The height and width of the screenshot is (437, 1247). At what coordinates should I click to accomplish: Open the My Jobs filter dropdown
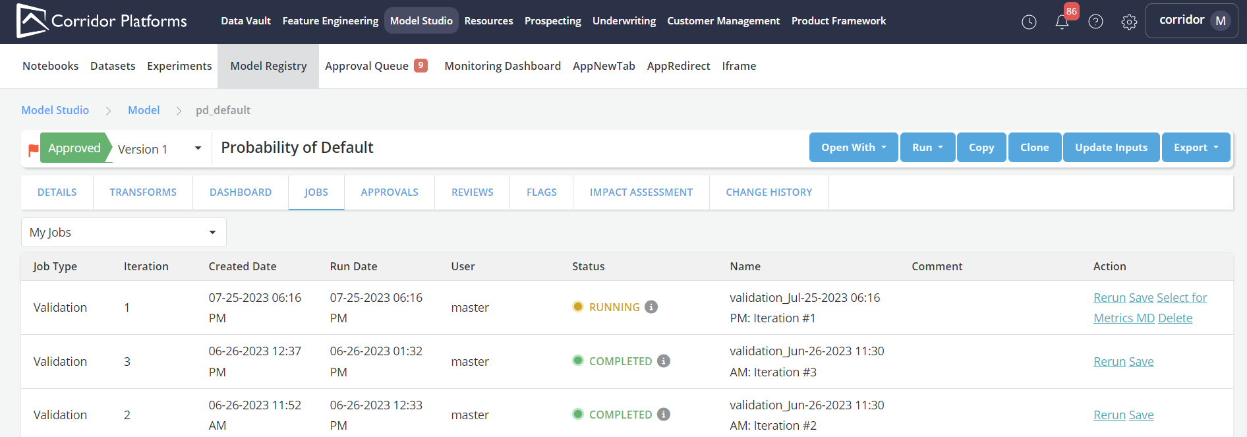click(123, 233)
